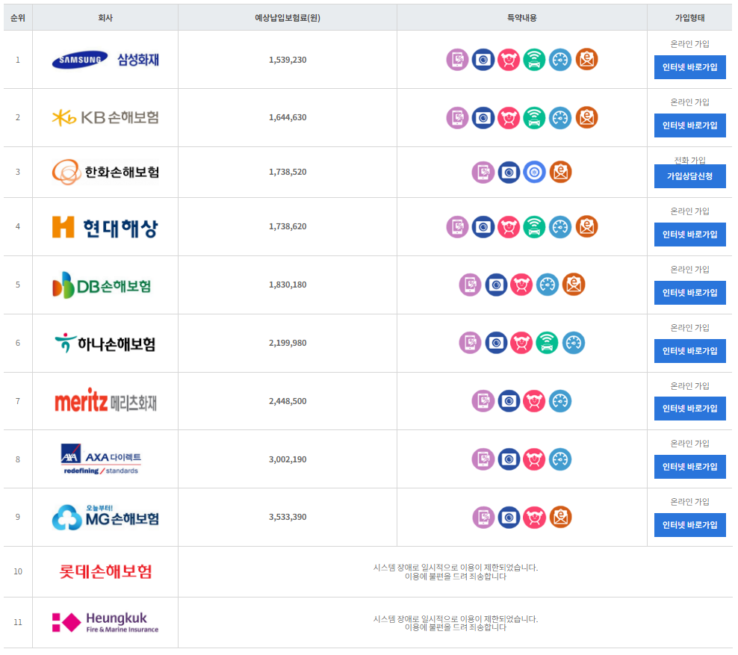
Task: Click child discount icon in DB손해보험 row
Action: (521, 285)
